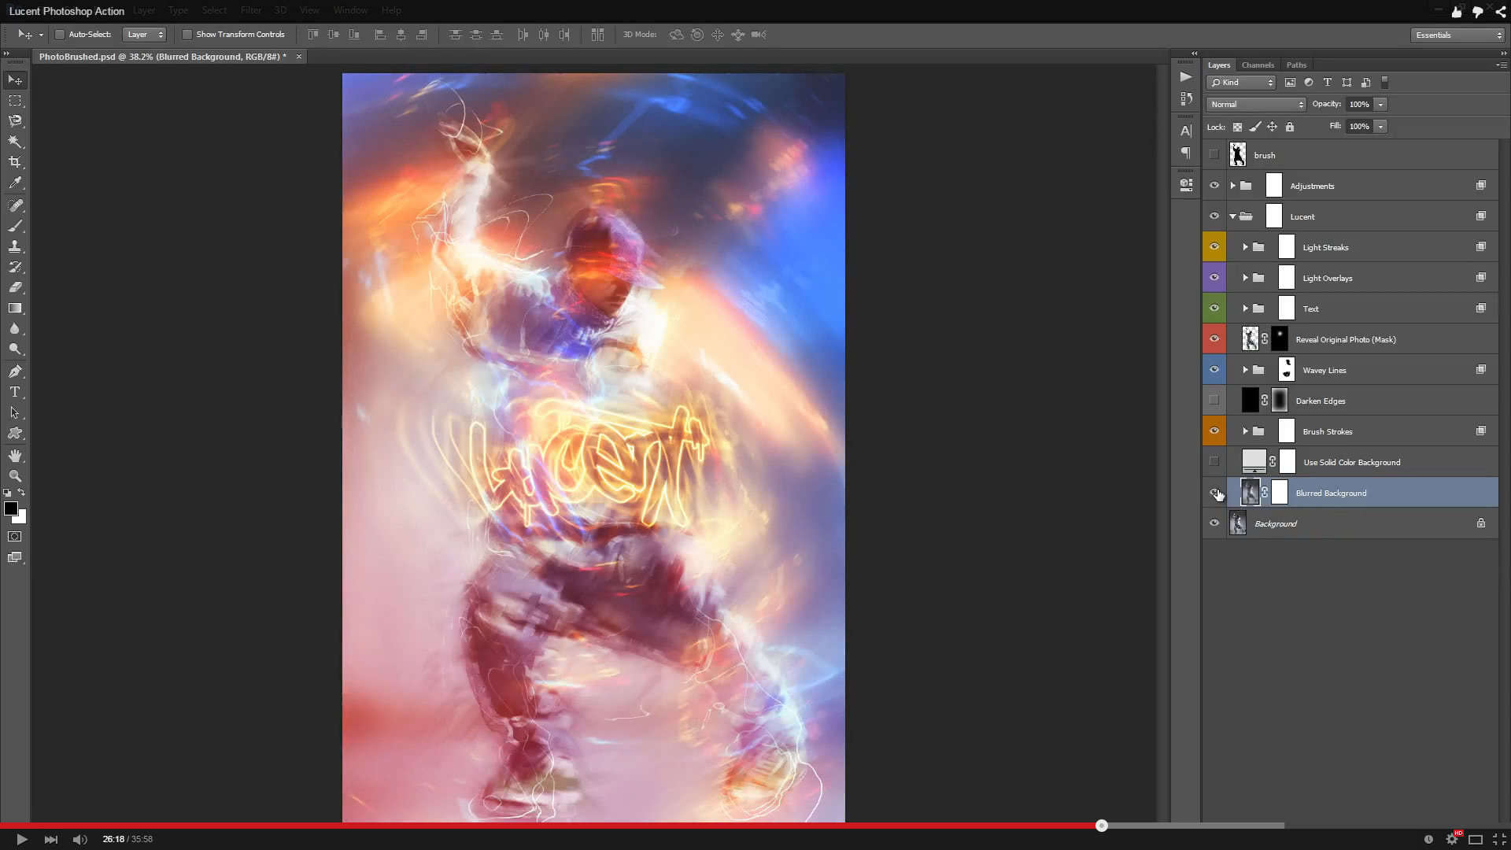
Task: Enable the Auto-Select checkbox
Action: pyautogui.click(x=59, y=34)
